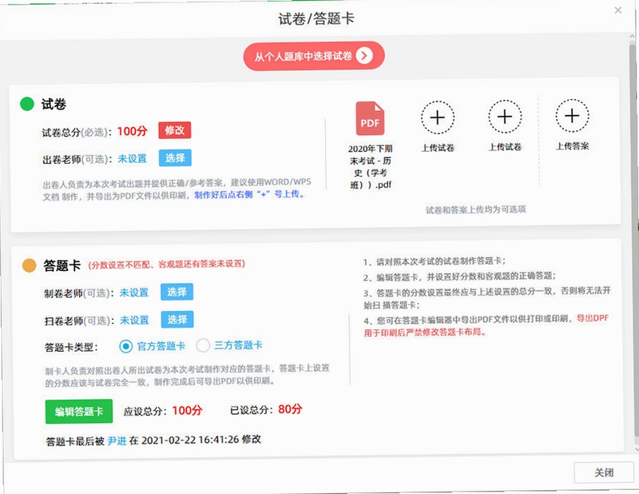Viewport: 639px width, 494px height.
Task: Open the PDF file icon for the 2020 exam
Action: tap(370, 118)
